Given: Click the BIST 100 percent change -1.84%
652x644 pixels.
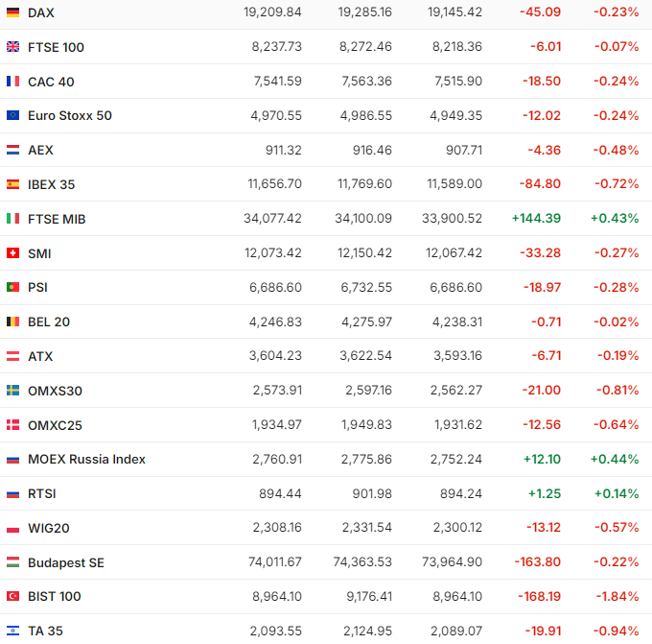Looking at the screenshot, I should [616, 597].
